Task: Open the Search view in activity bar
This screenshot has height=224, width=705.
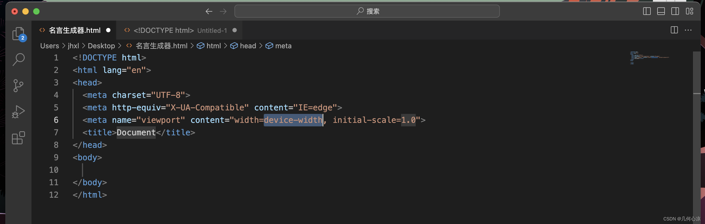Action: 19,59
